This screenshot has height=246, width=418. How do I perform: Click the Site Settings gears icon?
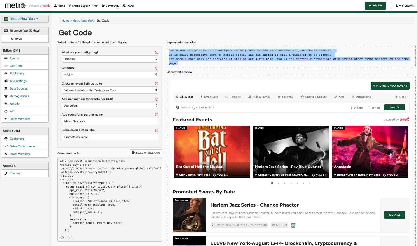click(x=6, y=81)
